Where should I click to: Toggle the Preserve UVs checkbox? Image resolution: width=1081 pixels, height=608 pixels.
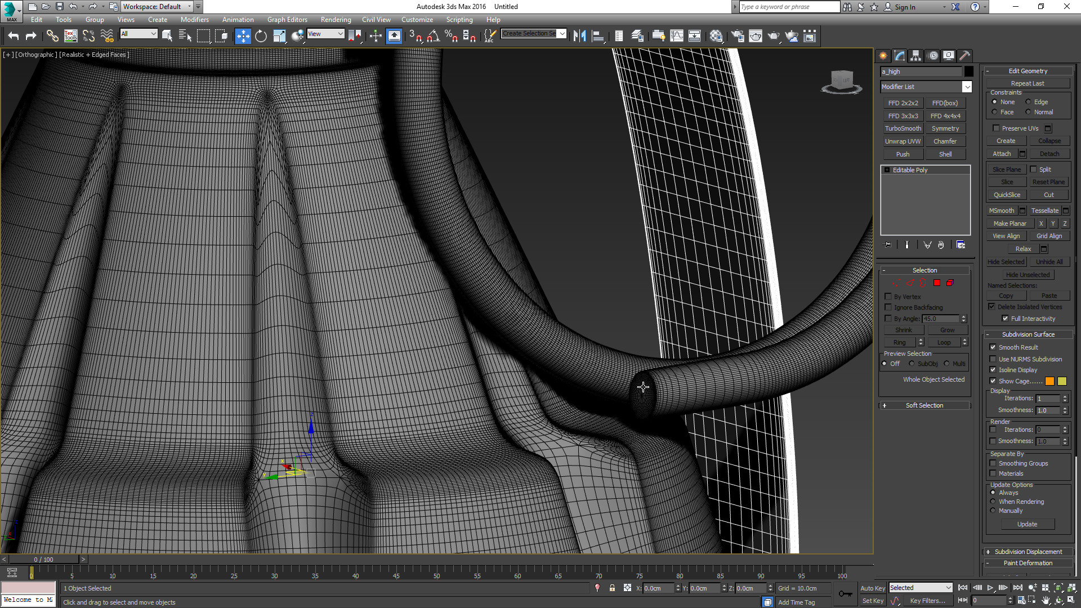click(996, 128)
